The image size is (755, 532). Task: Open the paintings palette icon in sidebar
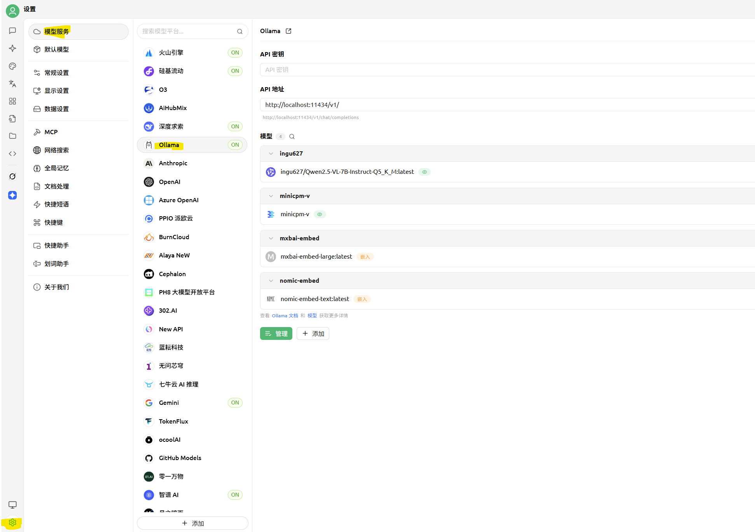point(12,66)
